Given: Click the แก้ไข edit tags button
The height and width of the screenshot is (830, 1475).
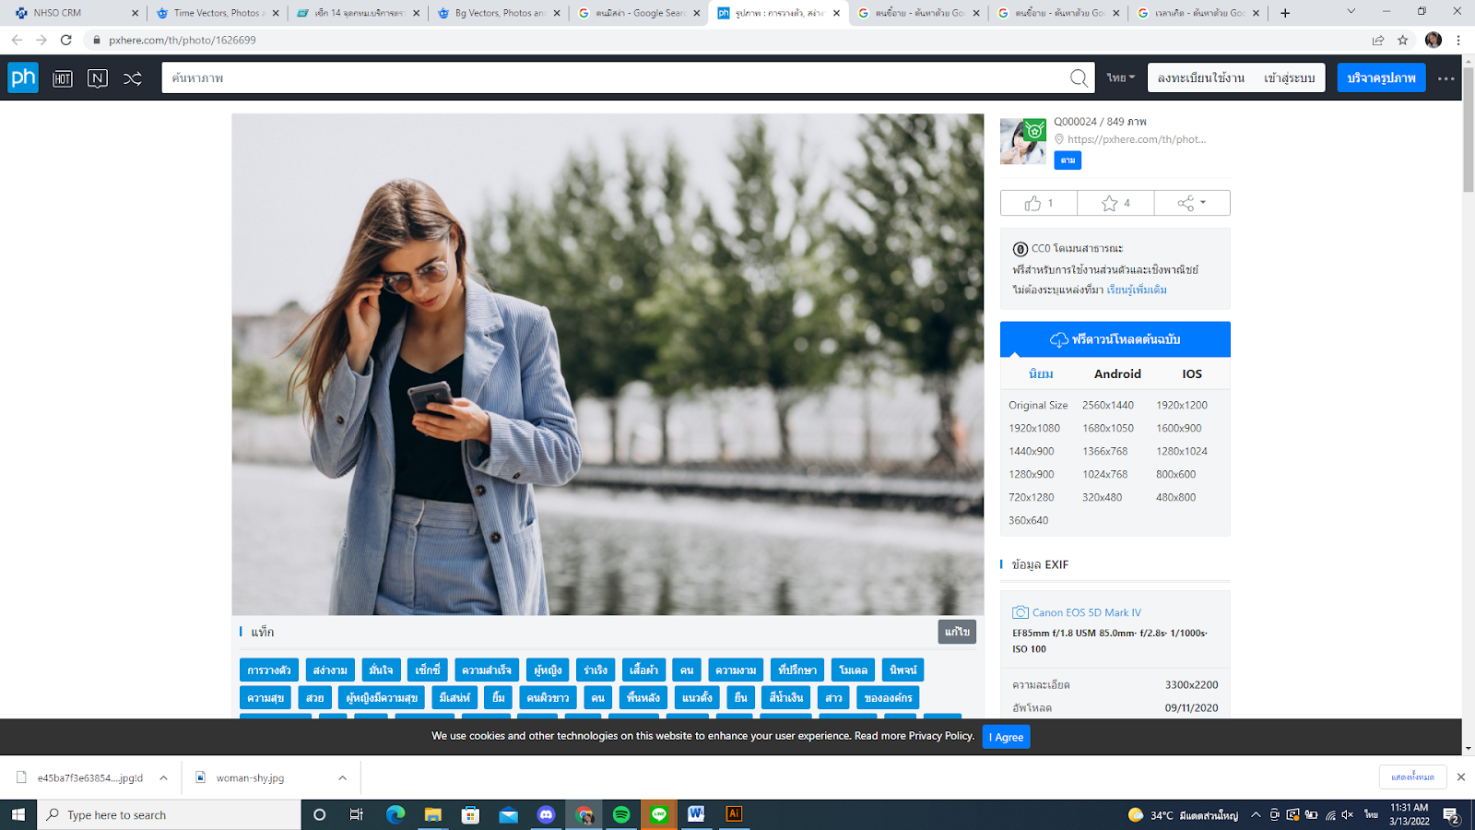Looking at the screenshot, I should click(957, 632).
